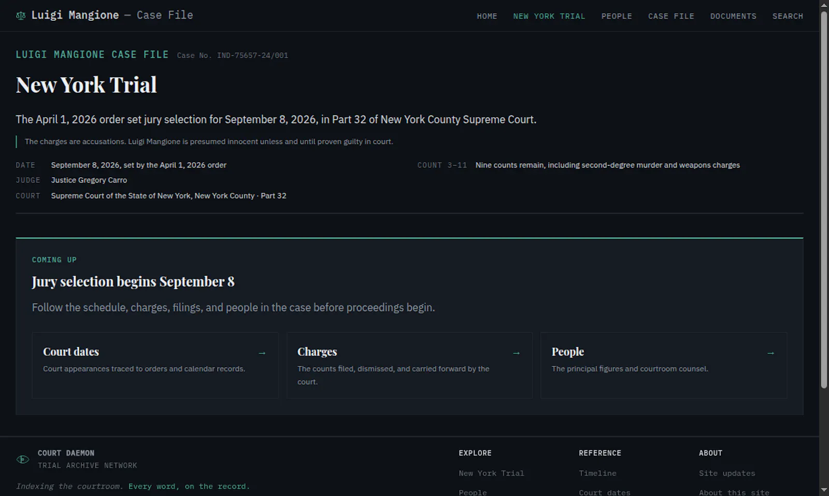Click the REFERENCE footer heading
Viewport: 829px width, 496px height.
coord(600,453)
